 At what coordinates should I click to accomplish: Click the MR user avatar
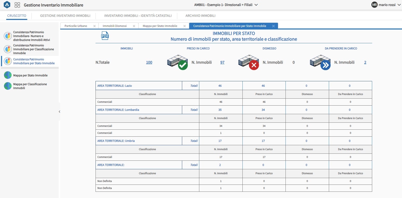point(374,5)
